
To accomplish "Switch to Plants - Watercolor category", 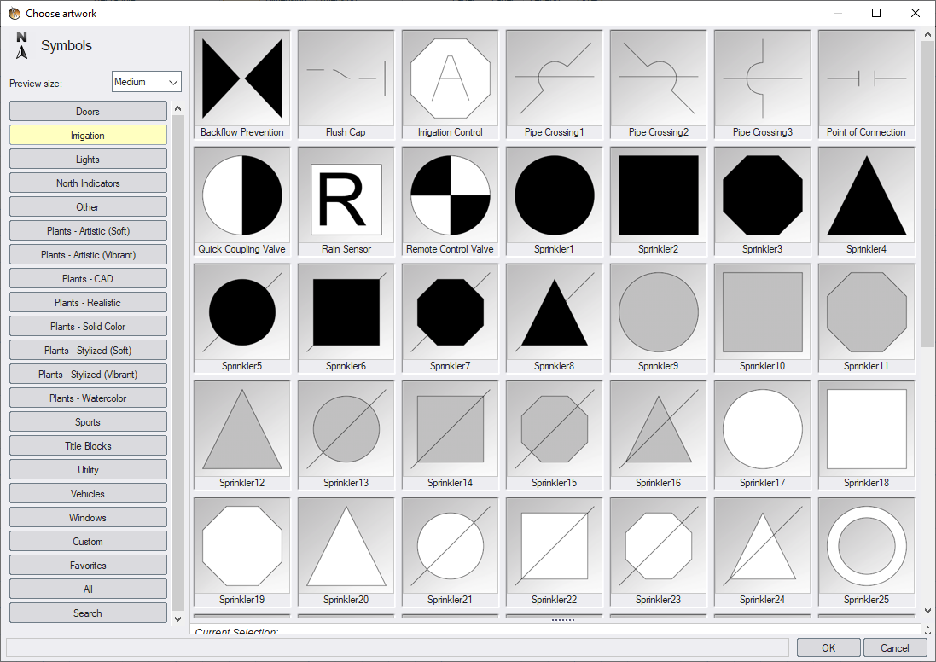I will click(x=88, y=398).
